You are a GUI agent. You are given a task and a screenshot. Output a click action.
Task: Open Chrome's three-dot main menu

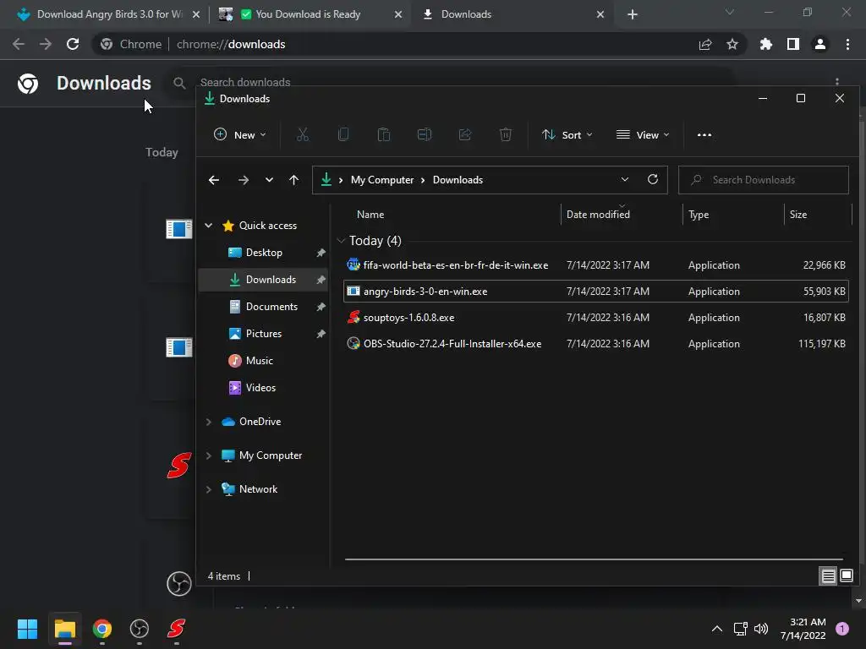847,44
